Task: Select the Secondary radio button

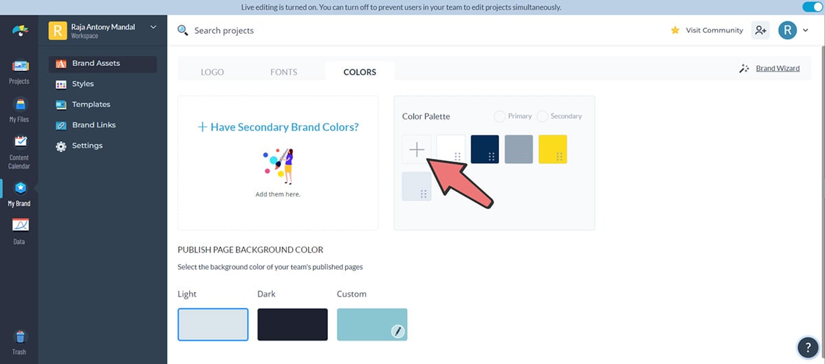Action: click(542, 116)
